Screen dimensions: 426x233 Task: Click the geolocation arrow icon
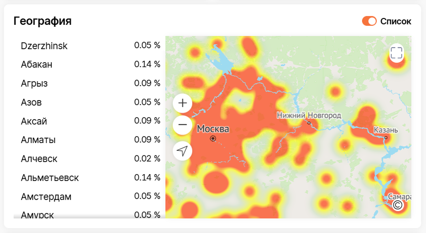coord(183,151)
